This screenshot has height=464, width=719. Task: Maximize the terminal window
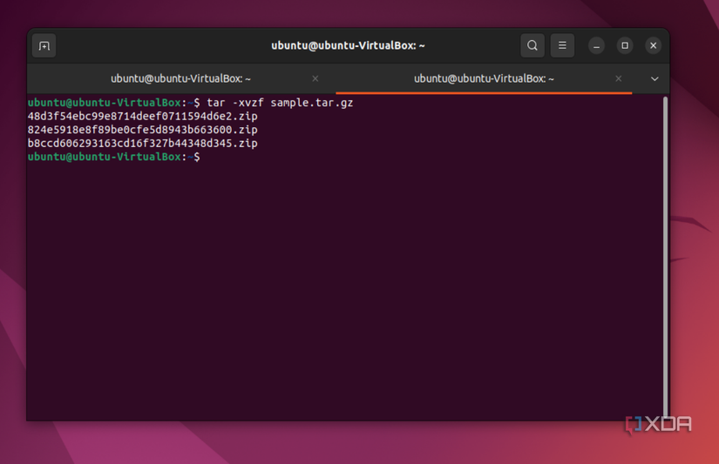point(625,45)
